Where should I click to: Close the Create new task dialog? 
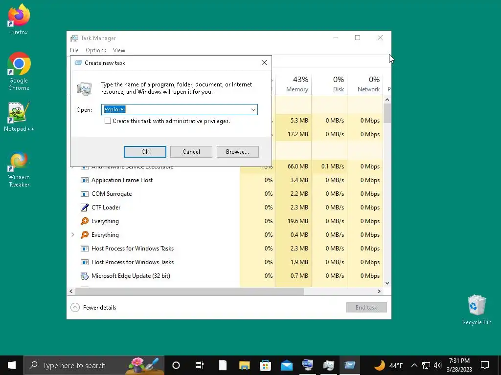click(264, 63)
